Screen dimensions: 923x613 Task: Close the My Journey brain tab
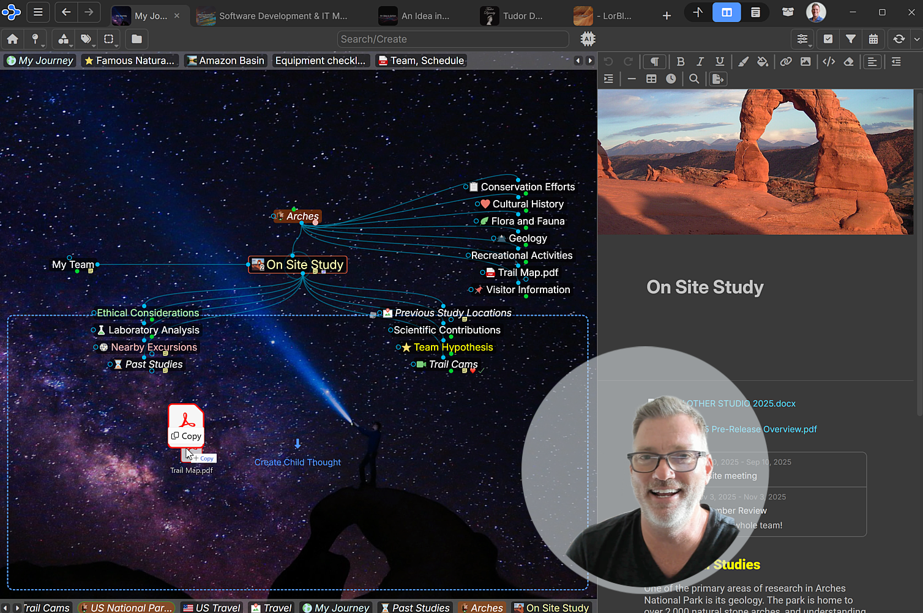(177, 16)
